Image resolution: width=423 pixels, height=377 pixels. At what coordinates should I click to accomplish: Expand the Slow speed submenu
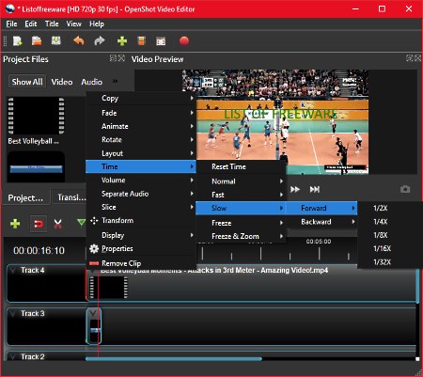pyautogui.click(x=241, y=208)
